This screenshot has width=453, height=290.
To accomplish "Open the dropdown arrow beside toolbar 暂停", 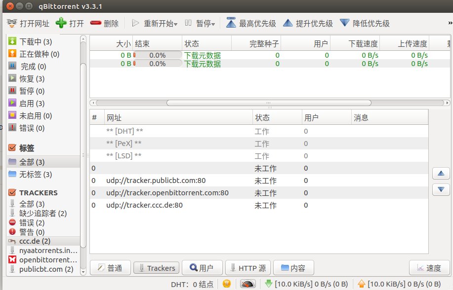I will [213, 24].
